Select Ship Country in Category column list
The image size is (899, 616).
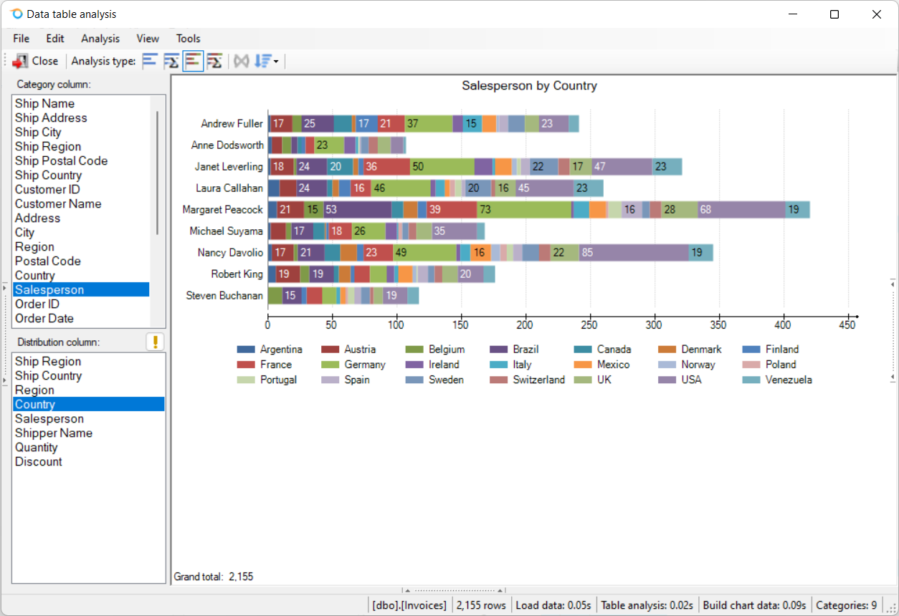click(x=48, y=175)
